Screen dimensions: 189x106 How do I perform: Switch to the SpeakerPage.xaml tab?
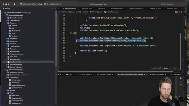click(x=117, y=9)
